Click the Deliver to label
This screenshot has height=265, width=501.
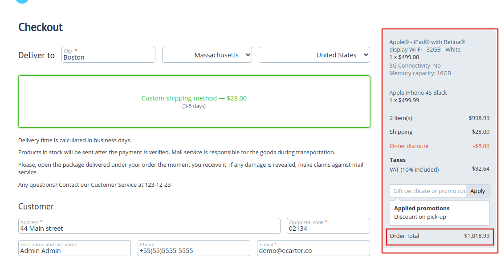(x=37, y=55)
